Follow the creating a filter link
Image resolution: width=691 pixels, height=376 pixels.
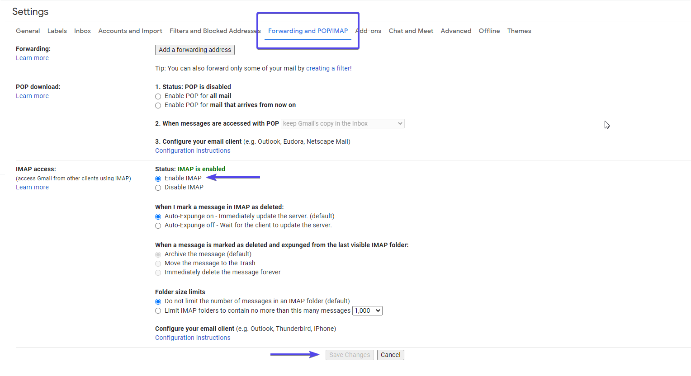[x=328, y=68]
